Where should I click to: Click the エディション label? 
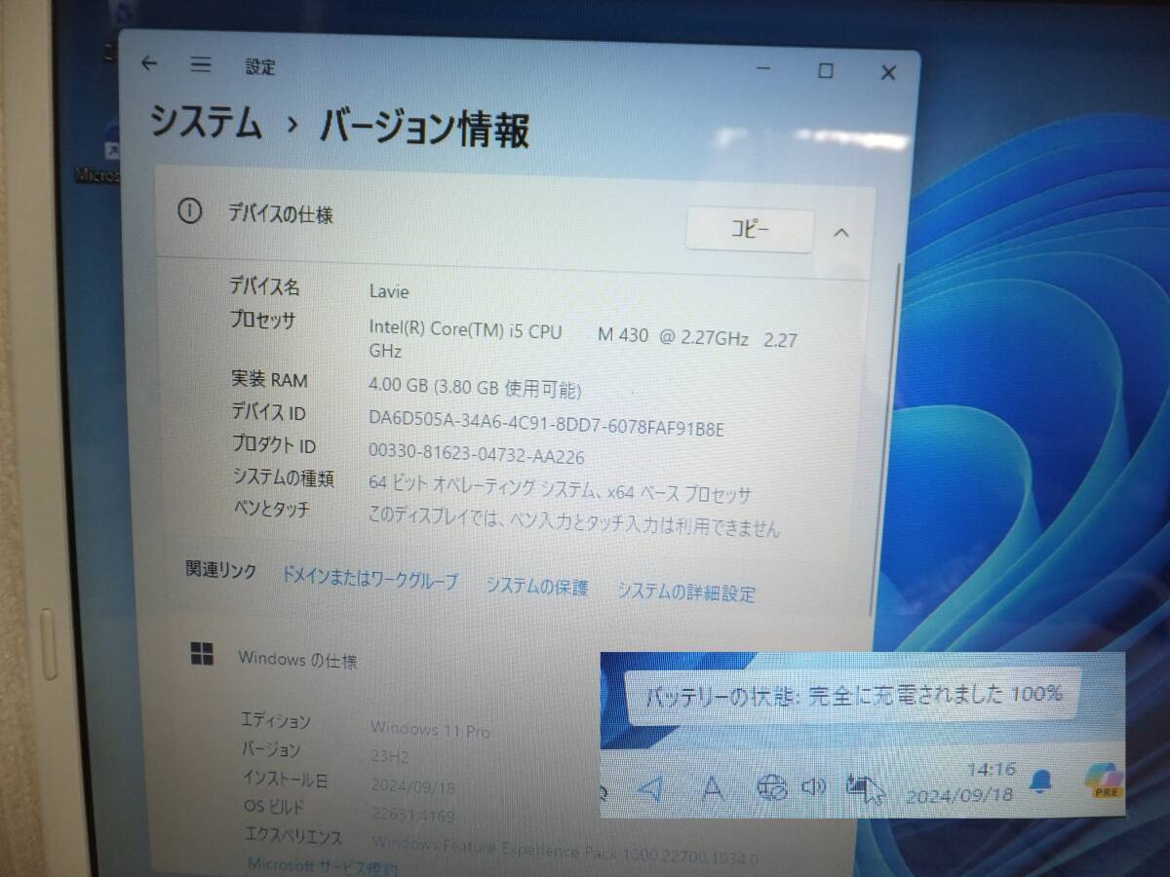click(276, 721)
